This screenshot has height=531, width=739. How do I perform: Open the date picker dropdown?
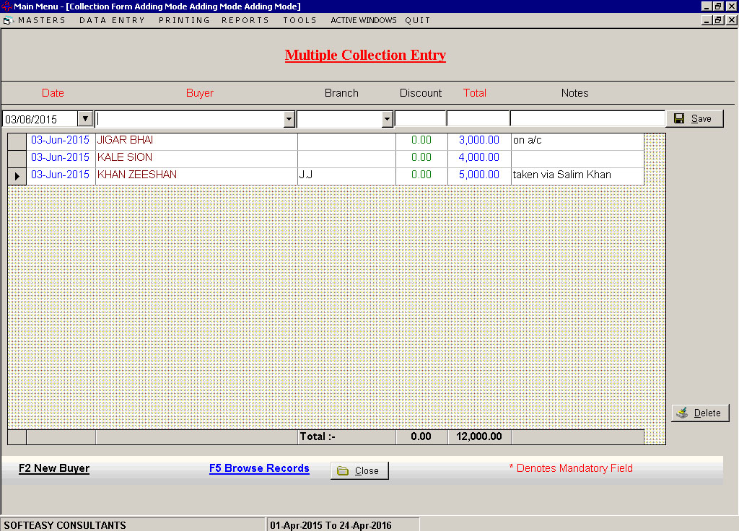coord(85,119)
